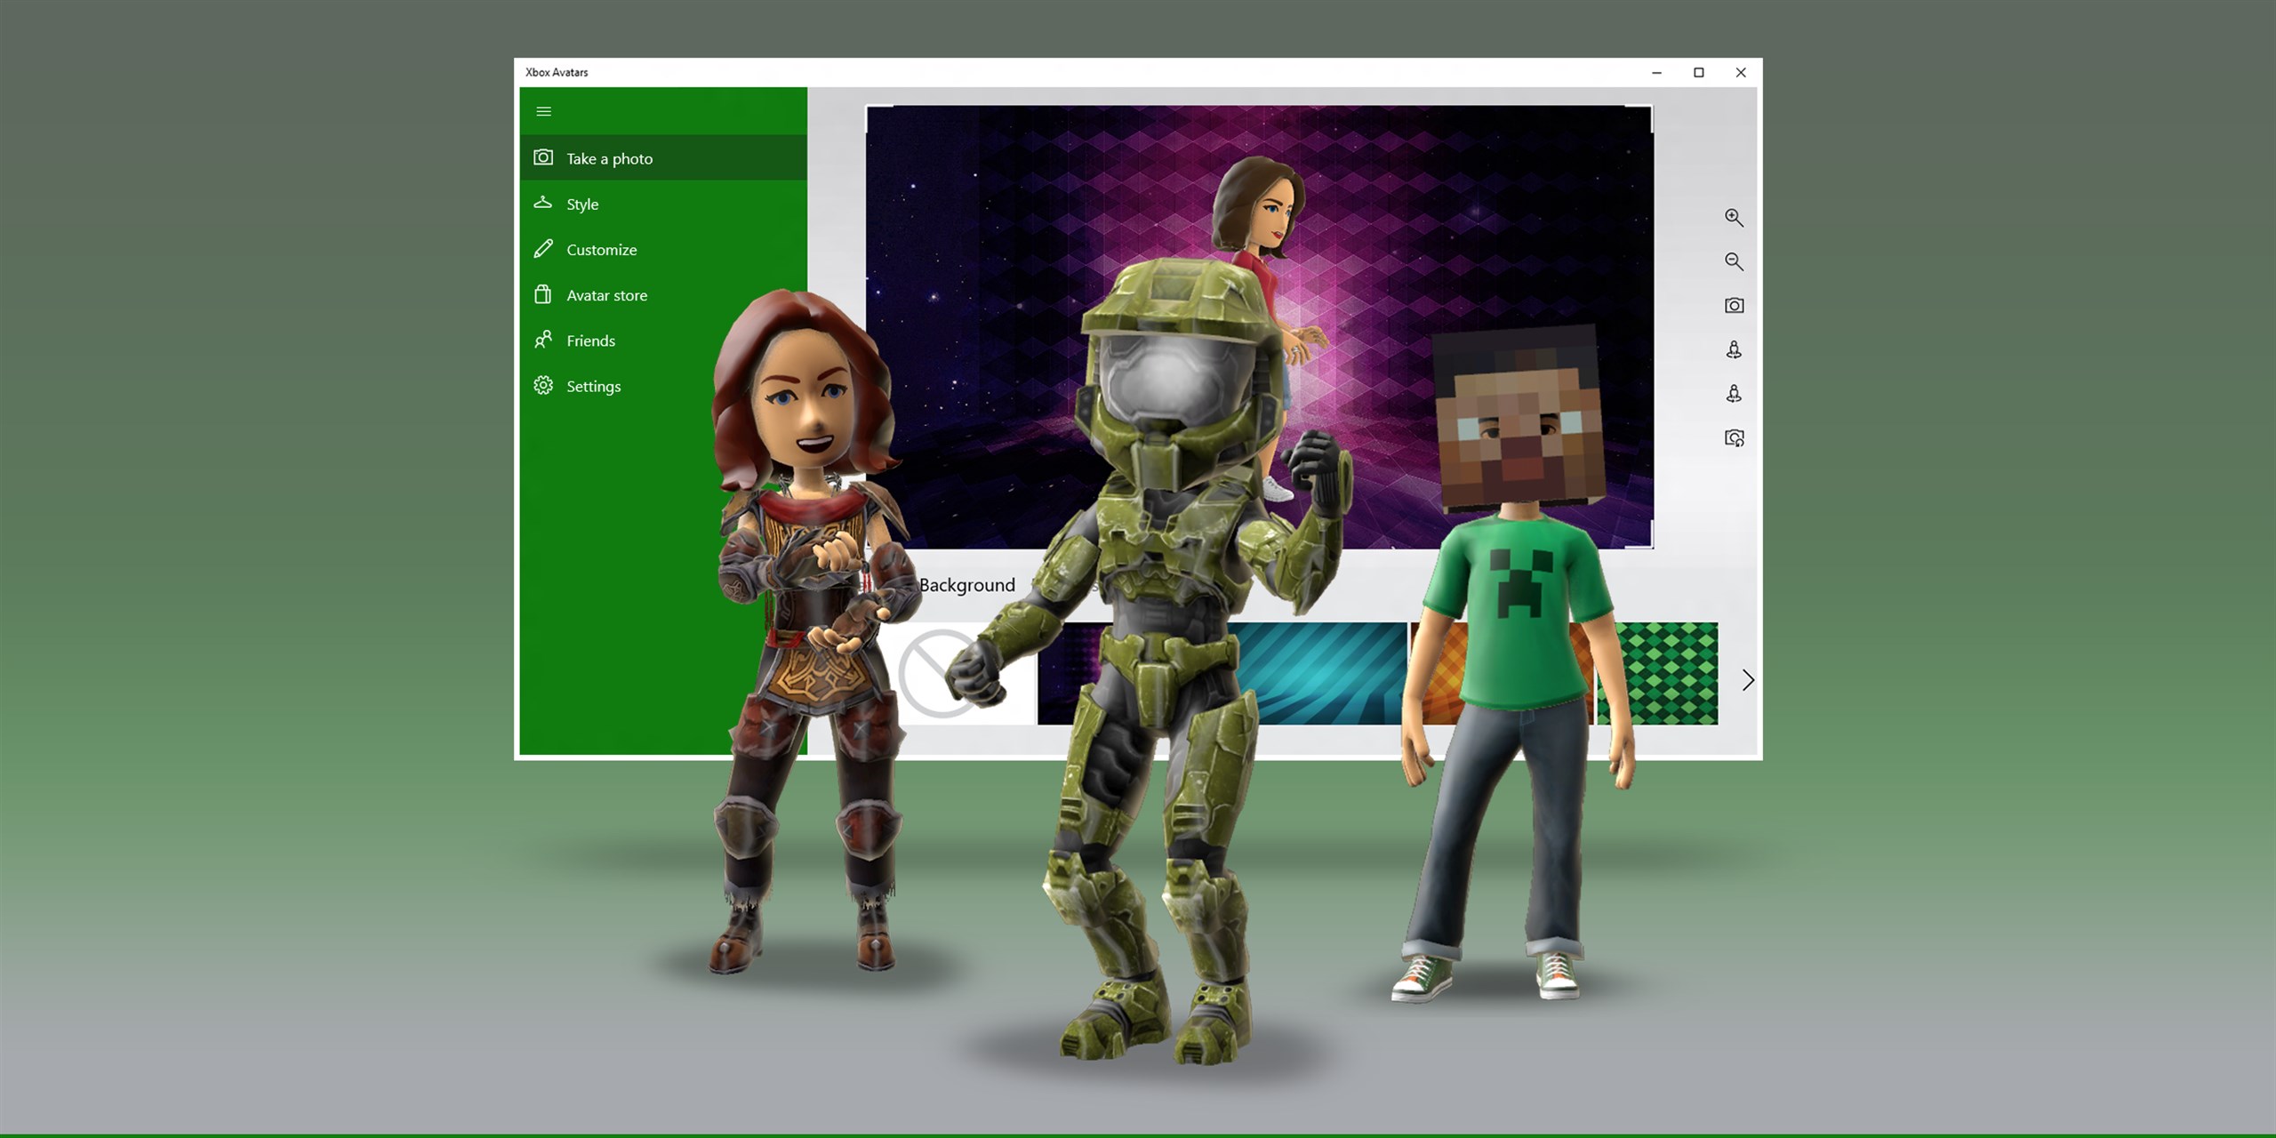Expand more backgrounds with the right chevron
Viewport: 2276px width, 1138px height.
[x=1748, y=679]
